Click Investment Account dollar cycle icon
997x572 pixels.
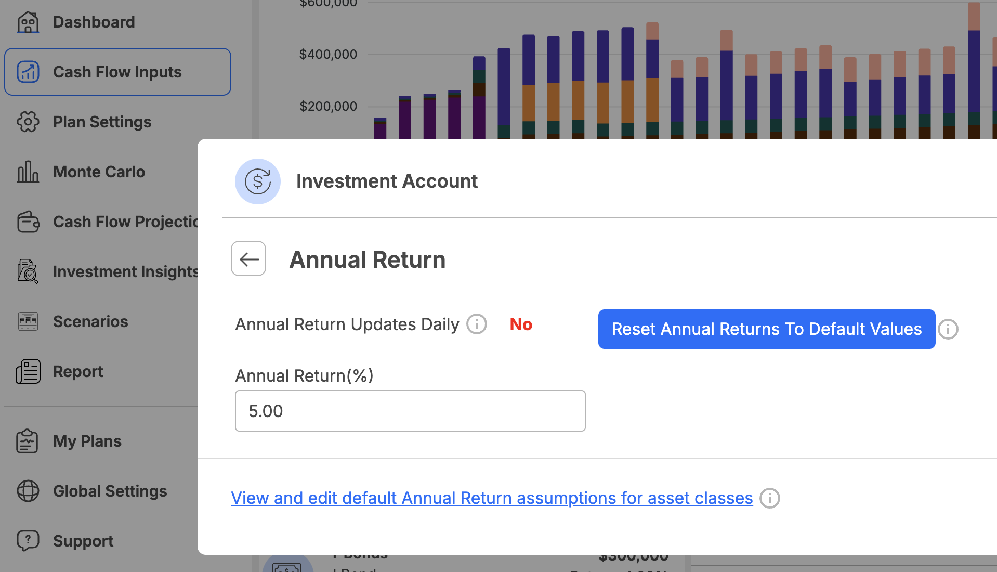(258, 181)
